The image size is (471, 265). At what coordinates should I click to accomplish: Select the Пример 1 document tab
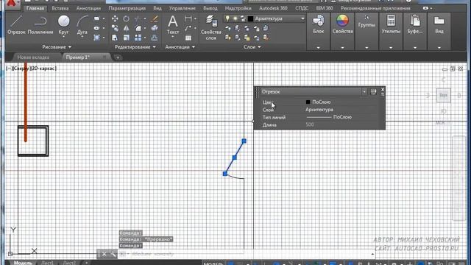point(78,57)
